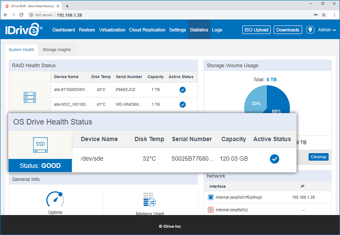Reload the page
340x235 pixels.
point(21,15)
